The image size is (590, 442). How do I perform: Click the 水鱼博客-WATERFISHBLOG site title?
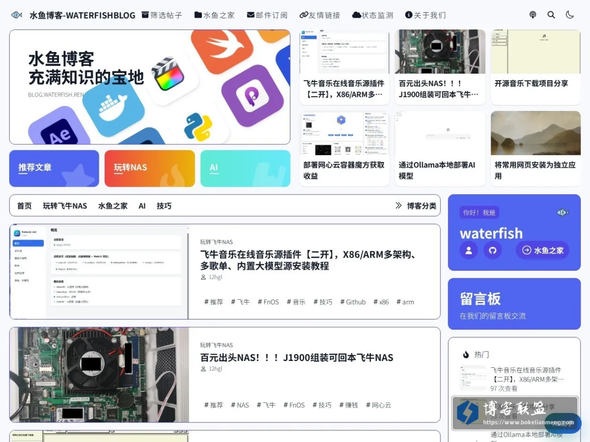[x=82, y=15]
